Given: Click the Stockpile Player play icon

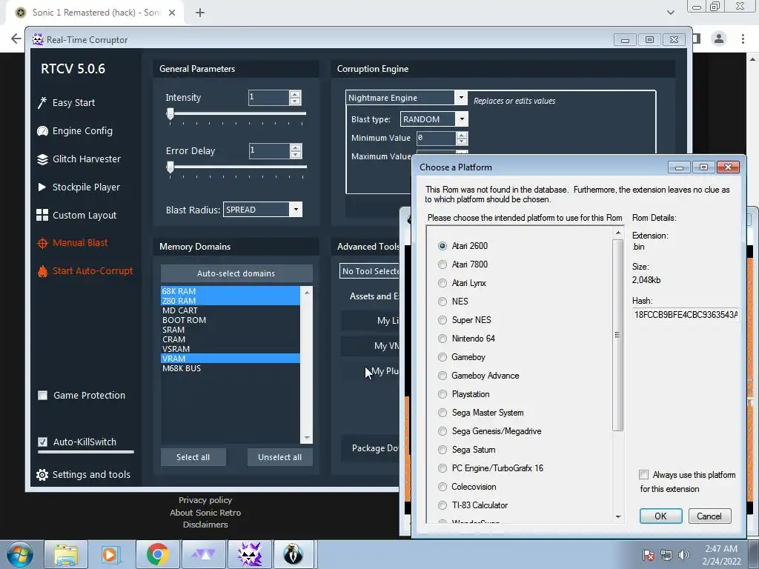Looking at the screenshot, I should tap(42, 187).
